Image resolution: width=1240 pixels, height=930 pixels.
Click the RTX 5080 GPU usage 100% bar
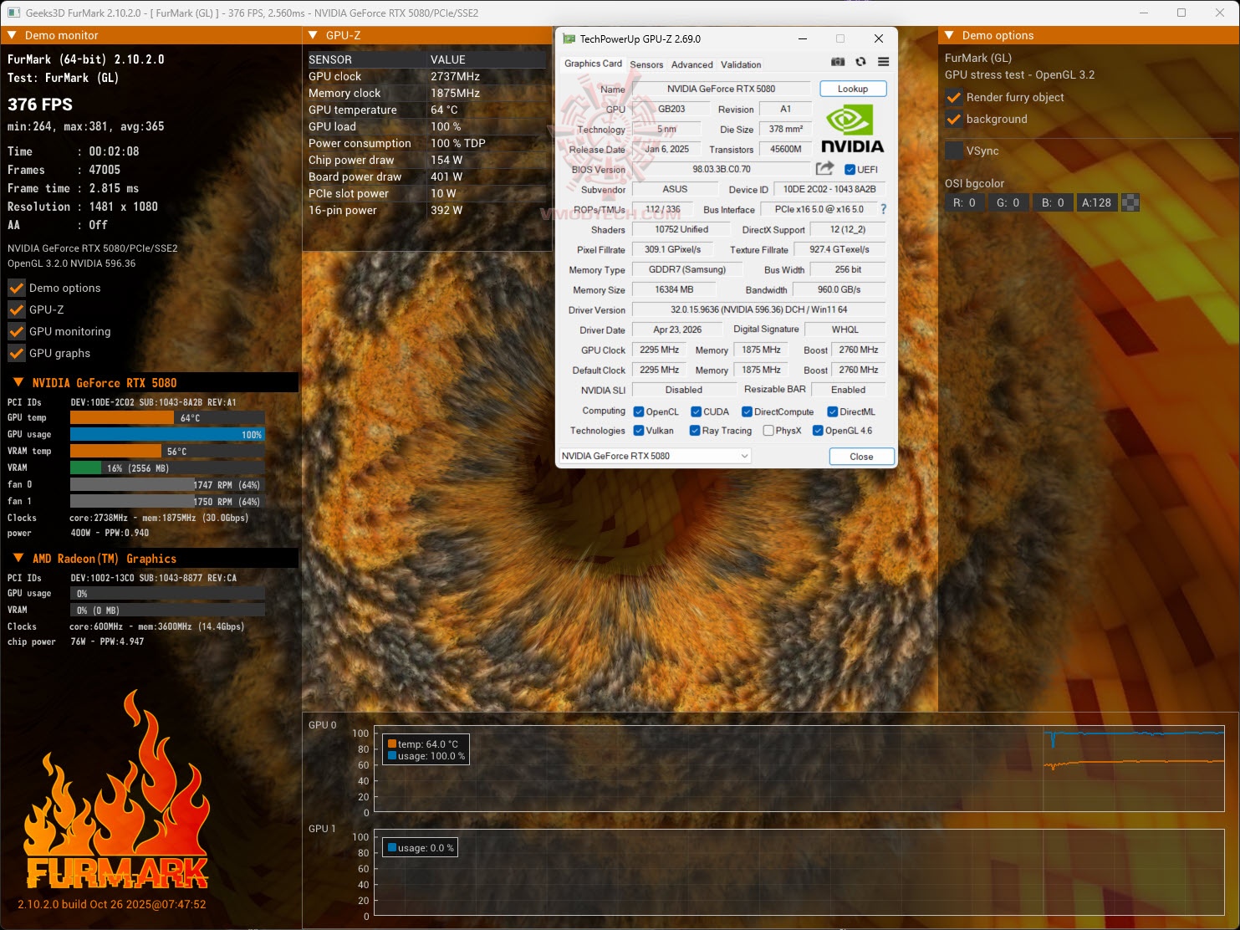[x=167, y=434]
